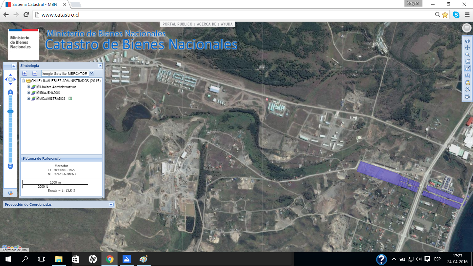
Task: Select the pan arrows tool
Action: (x=467, y=48)
